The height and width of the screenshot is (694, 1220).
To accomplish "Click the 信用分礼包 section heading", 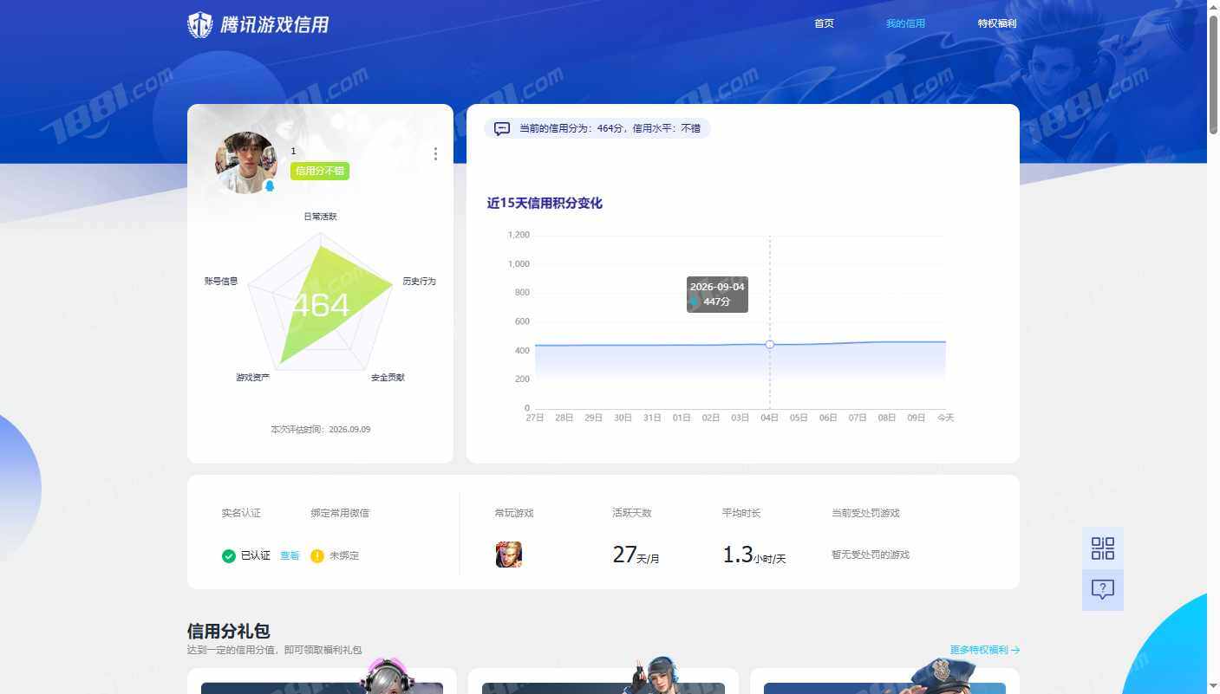I will 229,631.
